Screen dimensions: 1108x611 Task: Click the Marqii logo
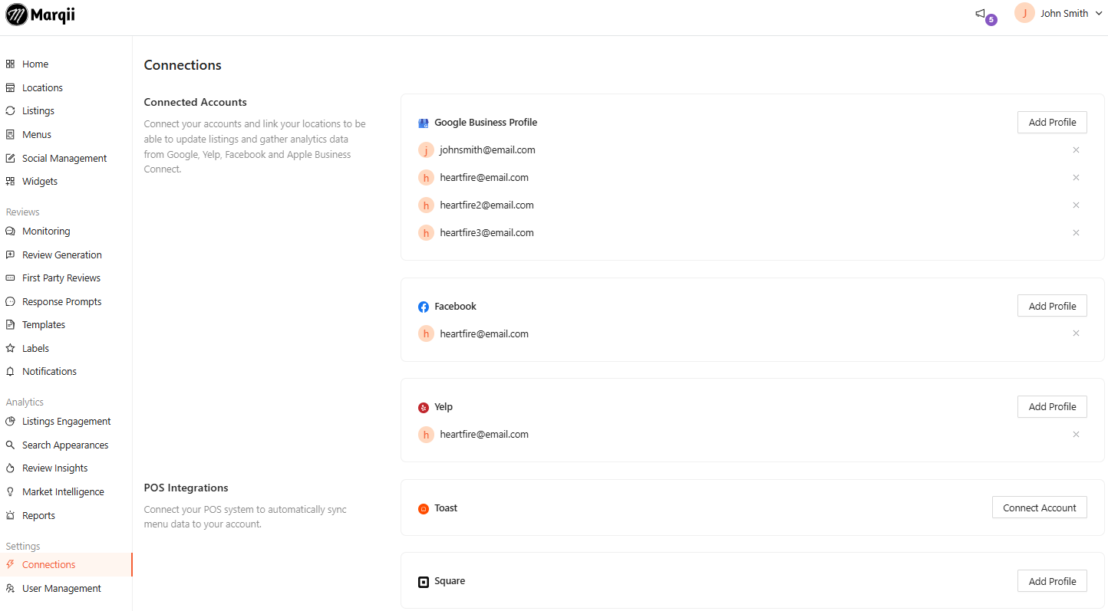41,15
